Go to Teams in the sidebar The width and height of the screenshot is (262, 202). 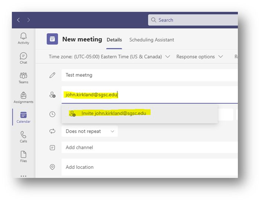[x=23, y=78]
